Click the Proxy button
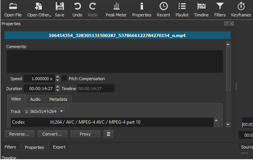The width and height of the screenshot is (253, 160). [86, 134]
